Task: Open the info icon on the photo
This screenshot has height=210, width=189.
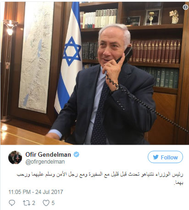Action: click(185, 7)
